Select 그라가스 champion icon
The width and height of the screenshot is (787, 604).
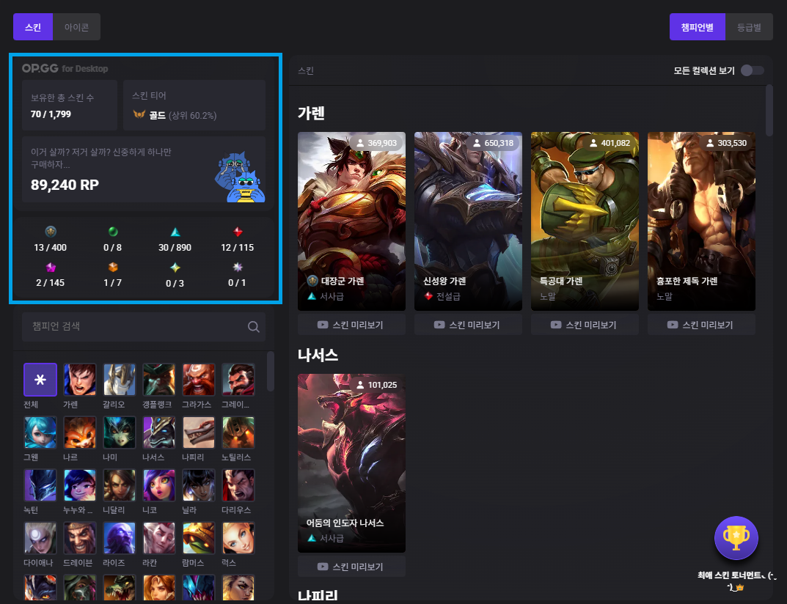pos(199,380)
